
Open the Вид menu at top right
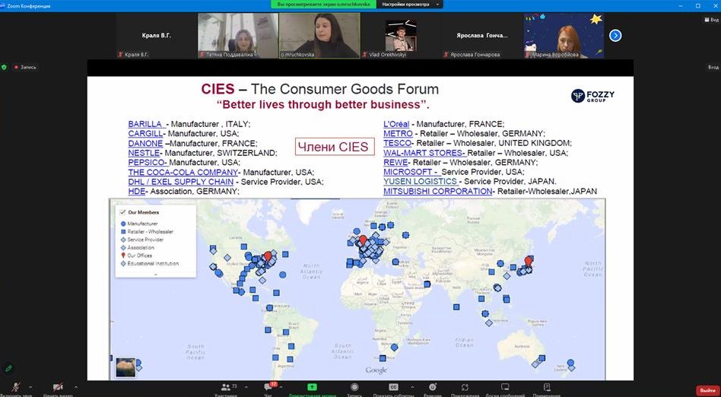[713, 67]
